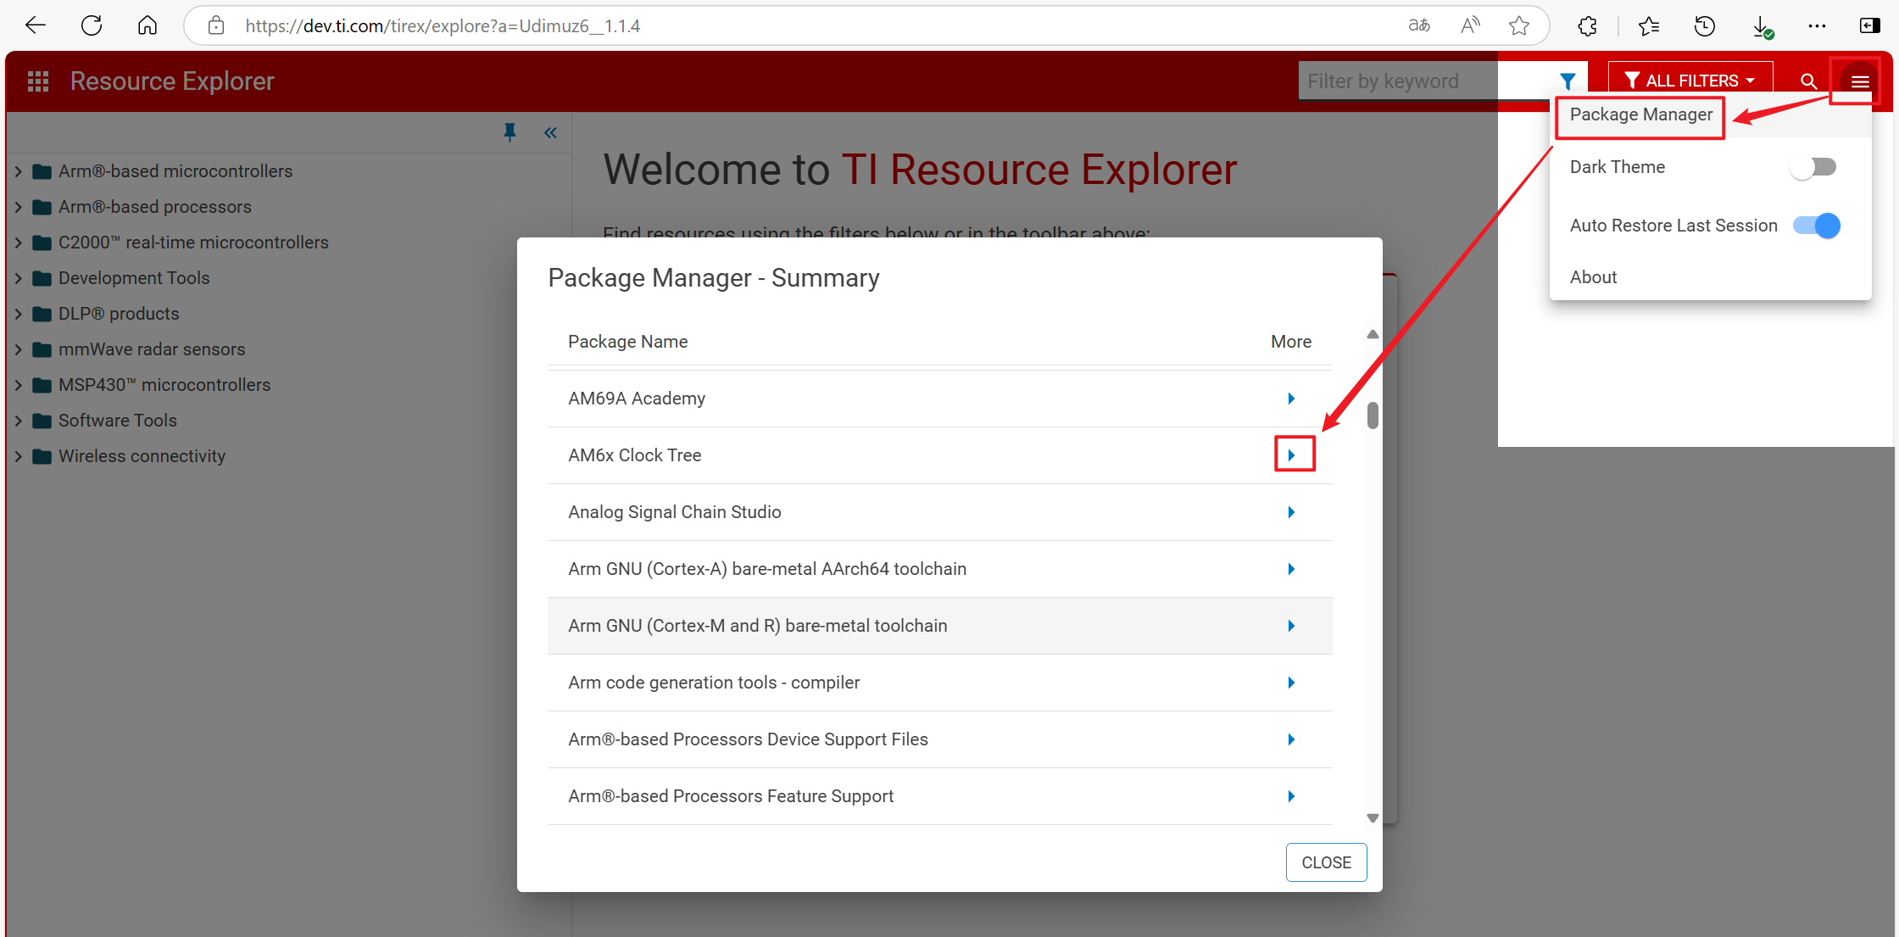Select Package Manager from the menu

1640,115
